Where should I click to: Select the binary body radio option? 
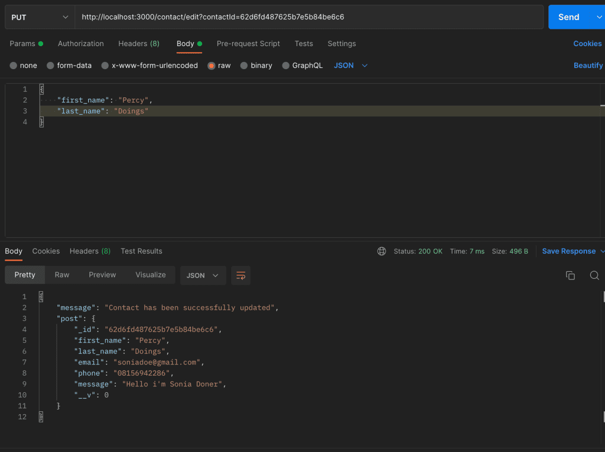pos(244,66)
